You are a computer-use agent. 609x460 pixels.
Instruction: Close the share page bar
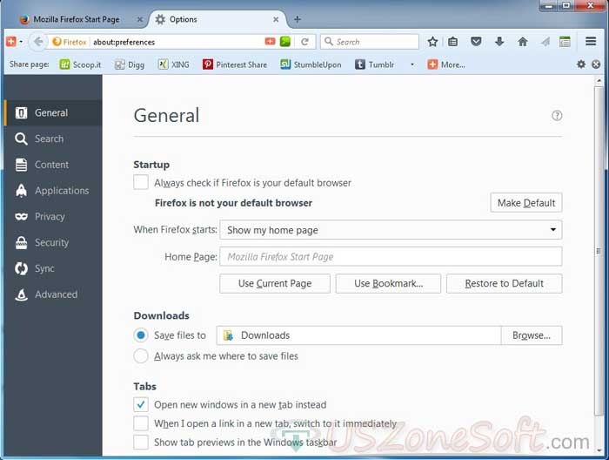[x=596, y=64]
